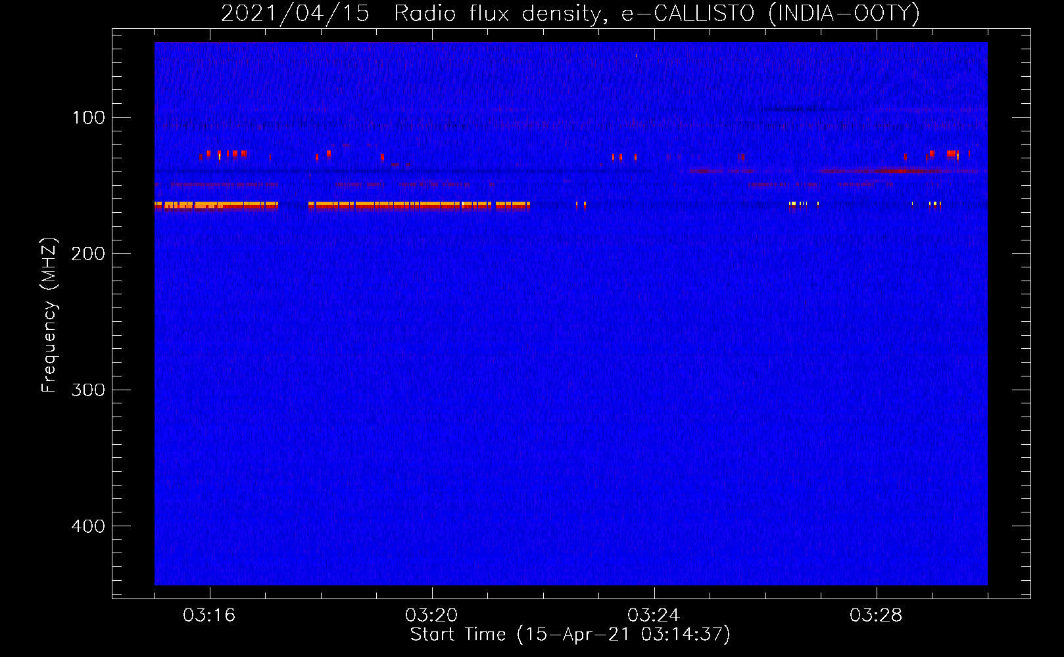Select the 300 MHz frequency tick label

(x=89, y=390)
